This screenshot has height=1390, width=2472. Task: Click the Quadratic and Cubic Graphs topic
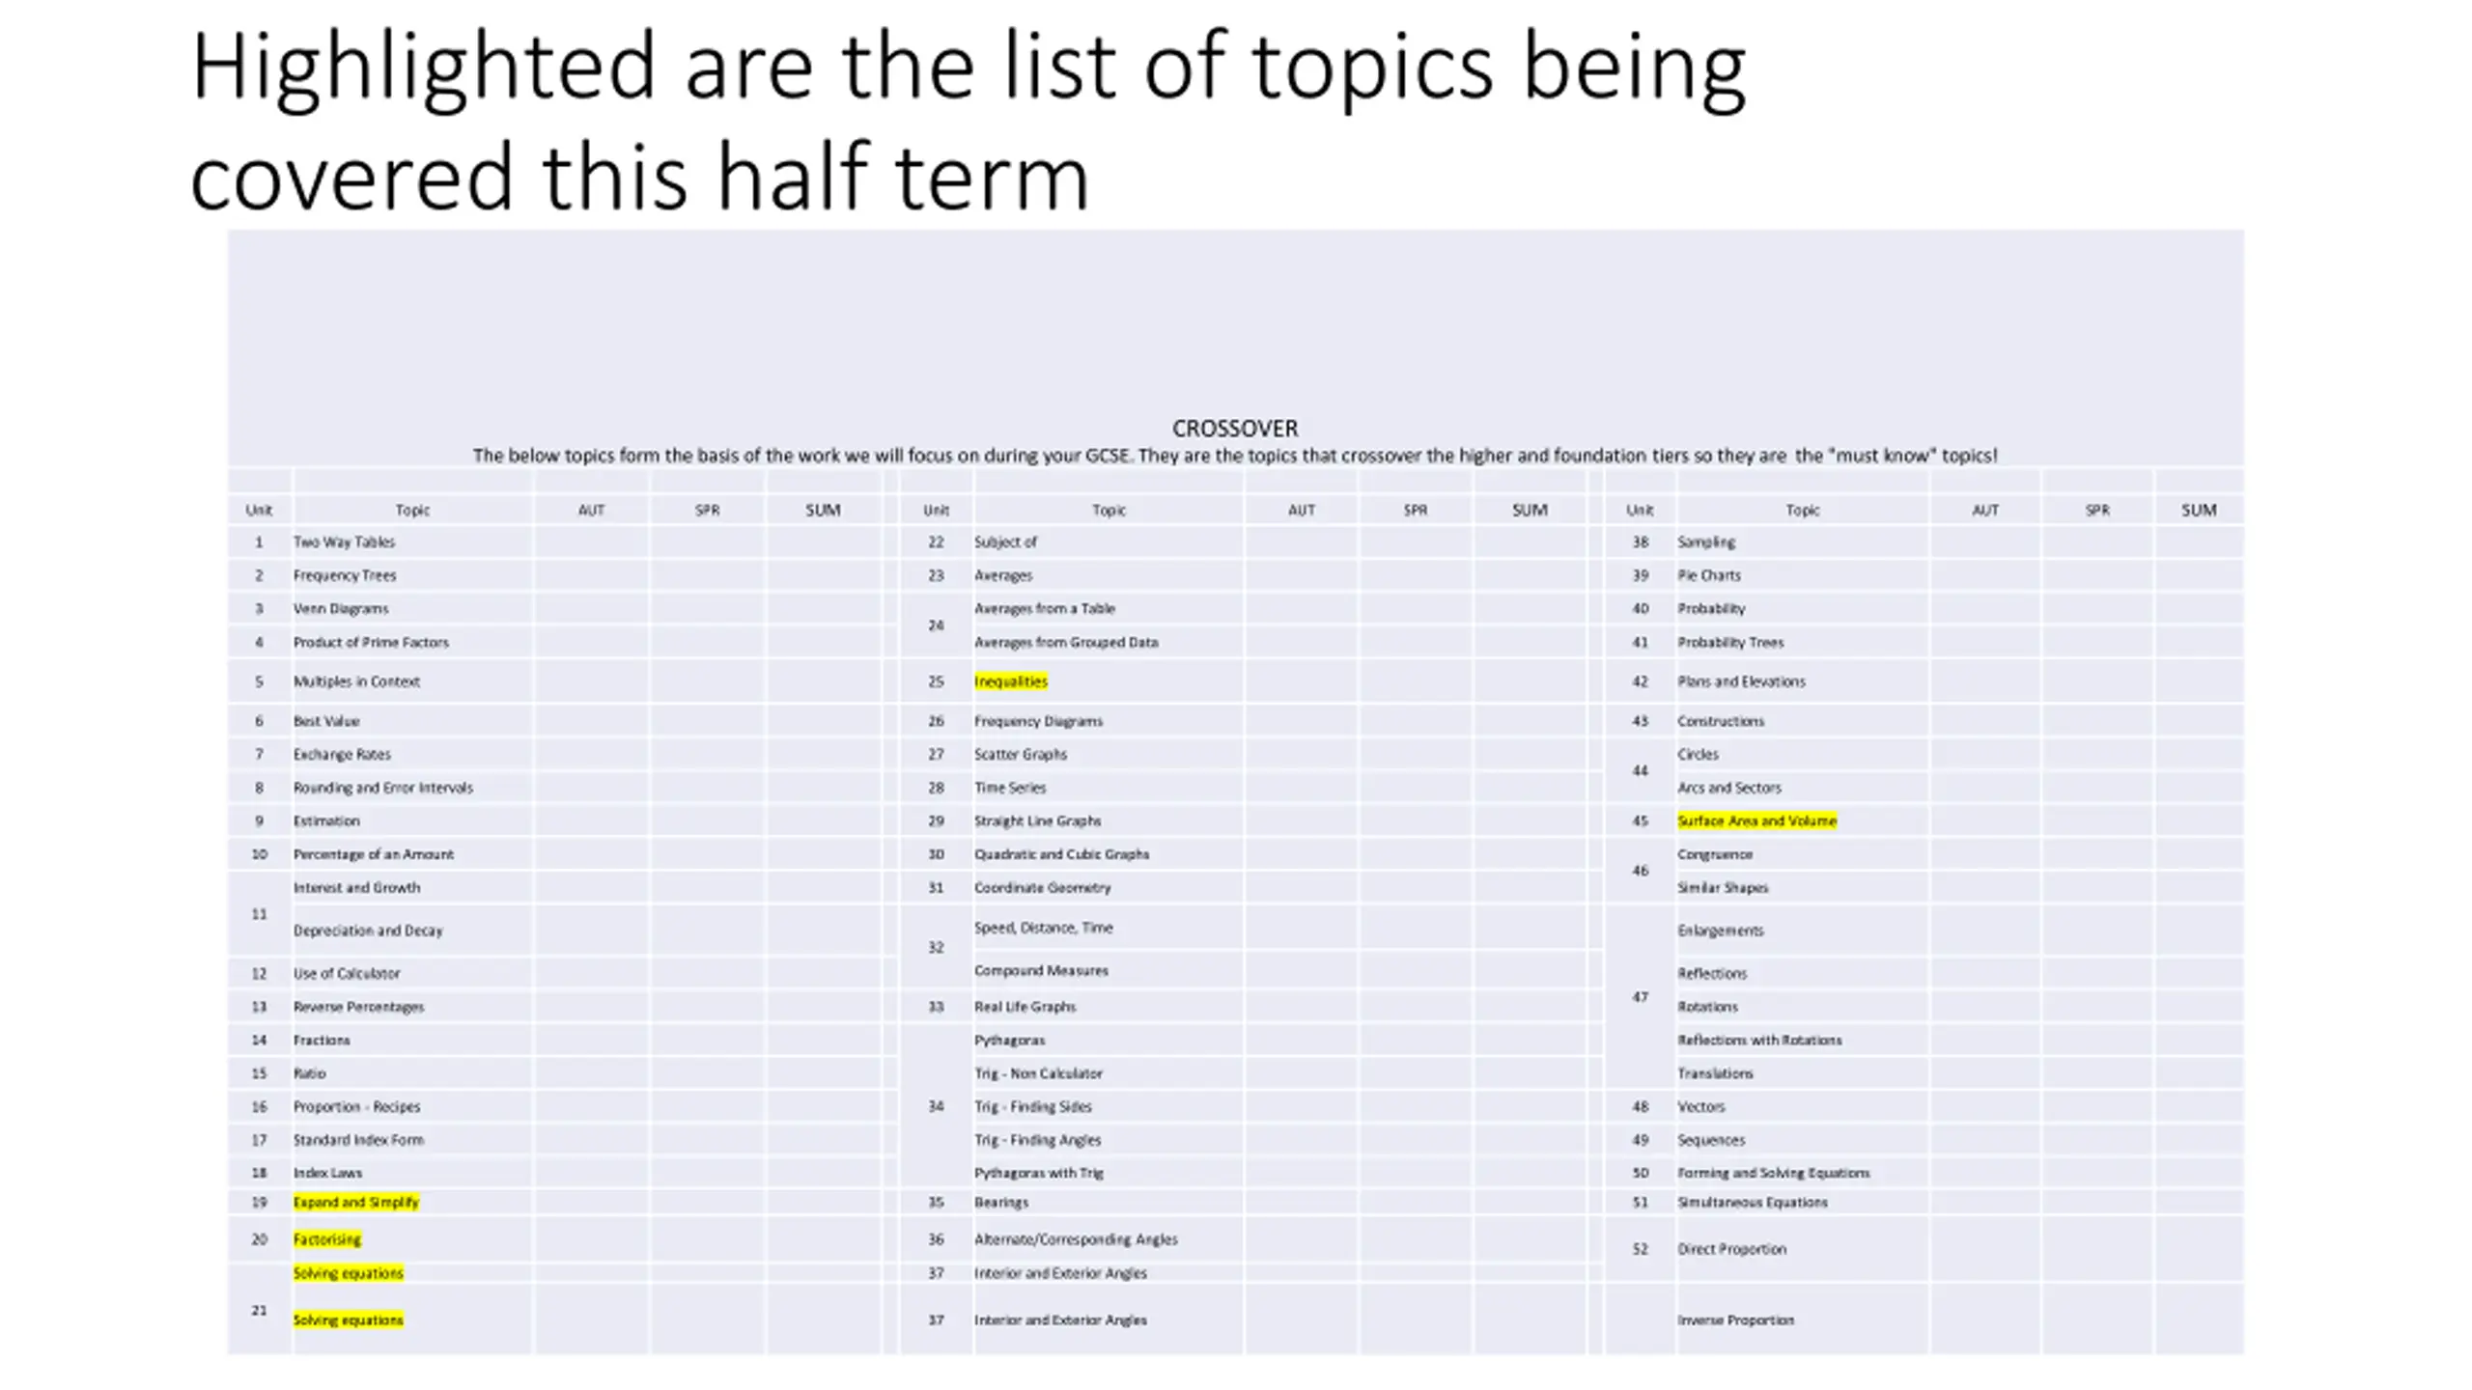click(x=1061, y=854)
